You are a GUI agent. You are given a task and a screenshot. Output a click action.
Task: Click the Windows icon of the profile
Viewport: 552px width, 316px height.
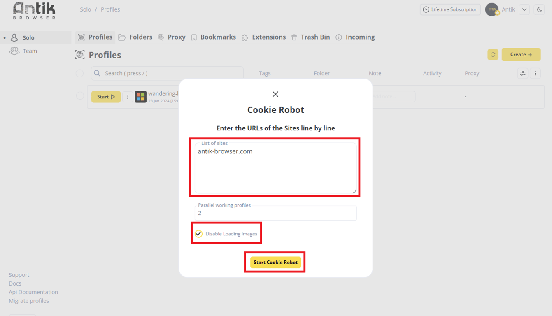click(141, 97)
